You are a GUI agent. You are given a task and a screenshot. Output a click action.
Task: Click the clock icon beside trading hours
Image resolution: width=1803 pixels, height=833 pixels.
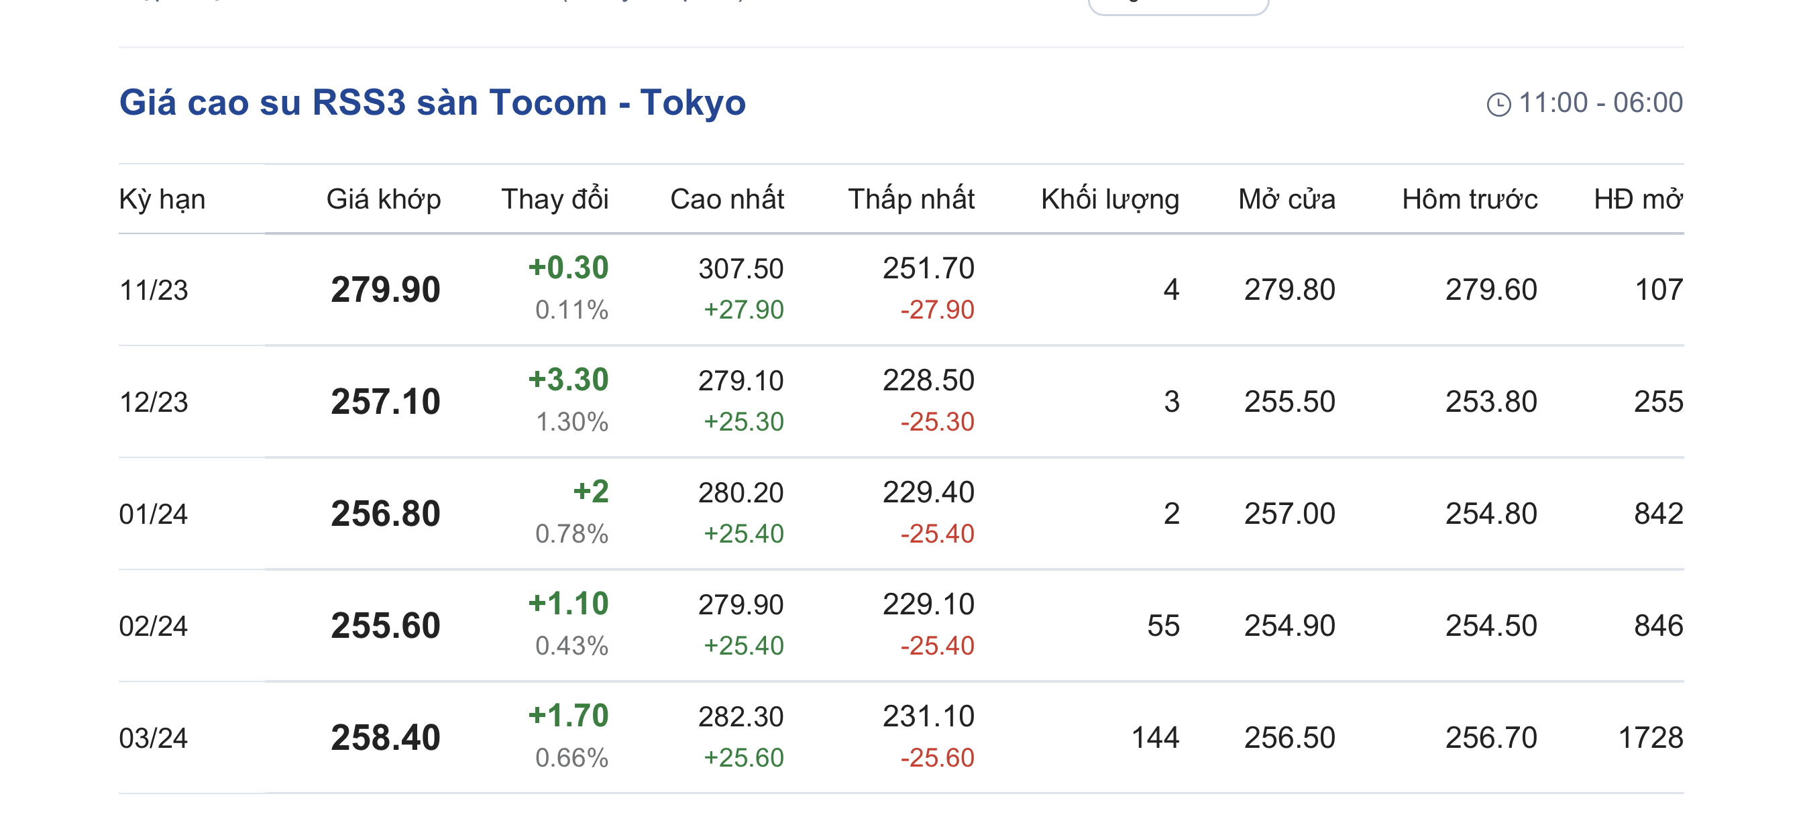click(x=1498, y=105)
